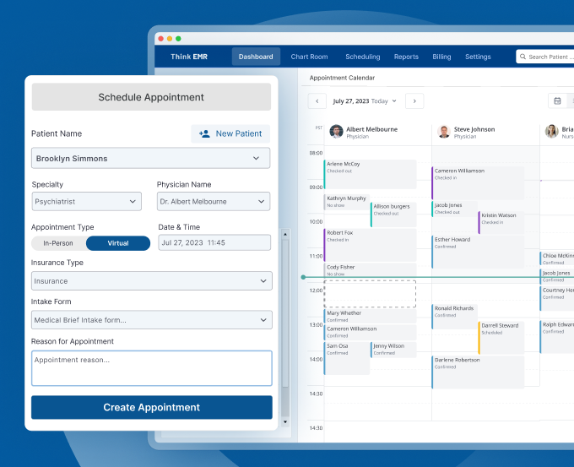Image resolution: width=574 pixels, height=467 pixels.
Task: Click Albert Melbourne's physician avatar
Action: (336, 132)
